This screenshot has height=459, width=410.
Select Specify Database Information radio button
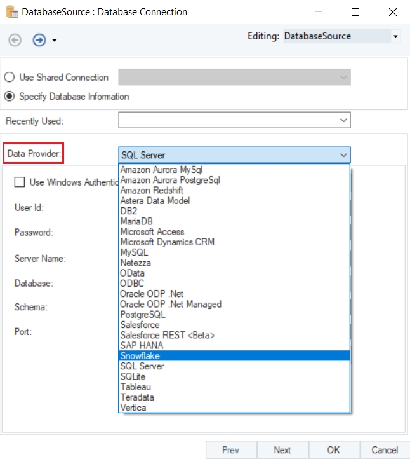[x=10, y=97]
